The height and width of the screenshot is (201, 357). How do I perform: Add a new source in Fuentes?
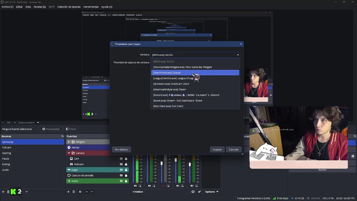pos(68,192)
